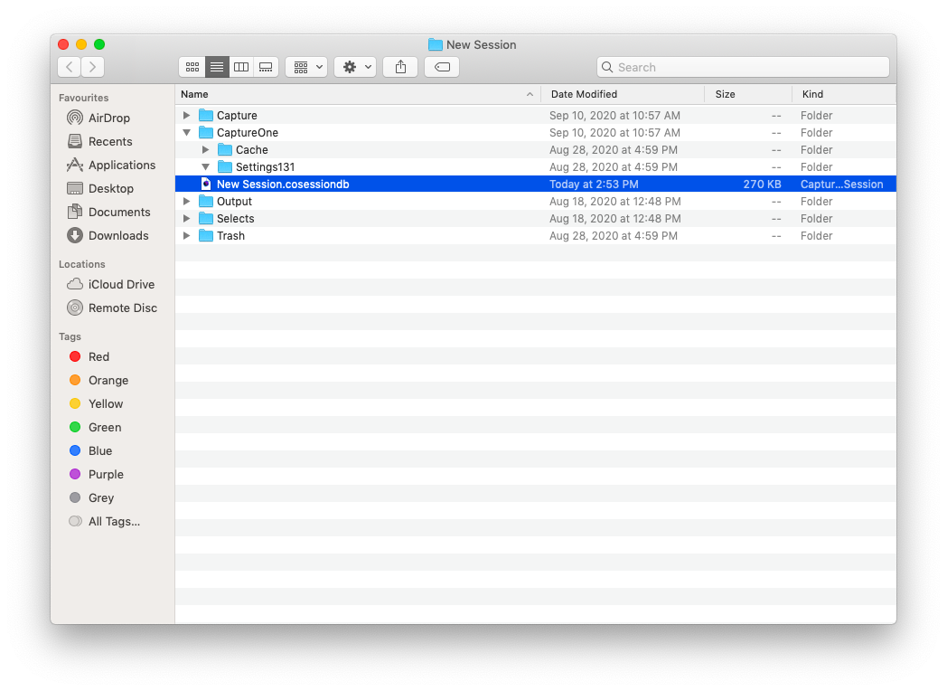Filter by the Purple tag

click(x=97, y=475)
